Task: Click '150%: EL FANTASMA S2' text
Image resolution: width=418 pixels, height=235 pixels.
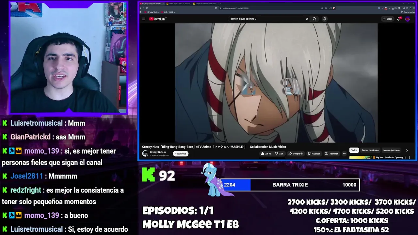Action: [351, 230]
